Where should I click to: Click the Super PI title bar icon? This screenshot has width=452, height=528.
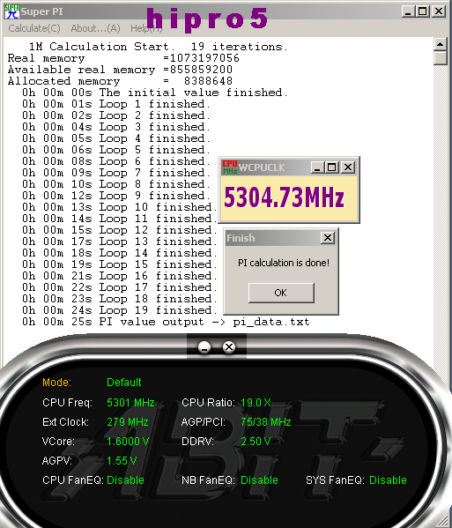tap(11, 11)
